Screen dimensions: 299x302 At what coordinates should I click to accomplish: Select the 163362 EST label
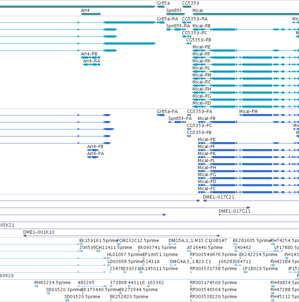click(156, 283)
